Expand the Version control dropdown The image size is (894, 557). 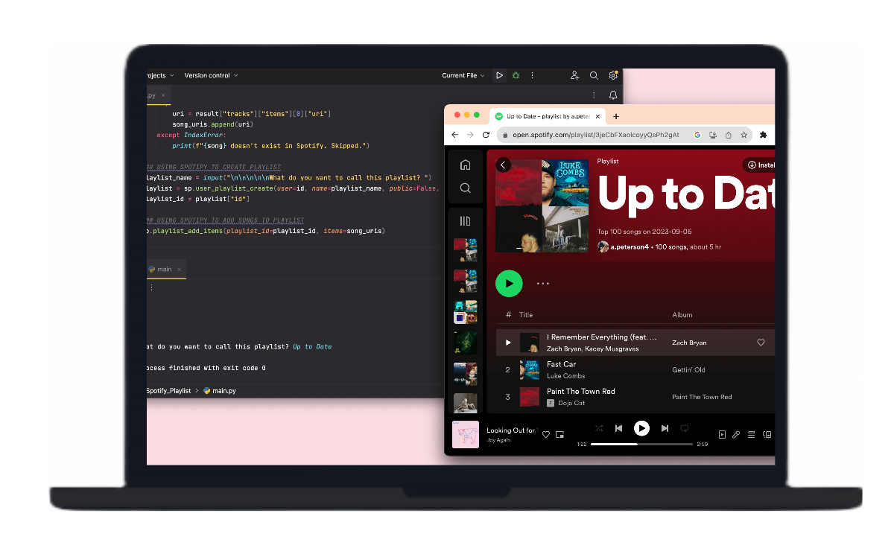click(212, 75)
